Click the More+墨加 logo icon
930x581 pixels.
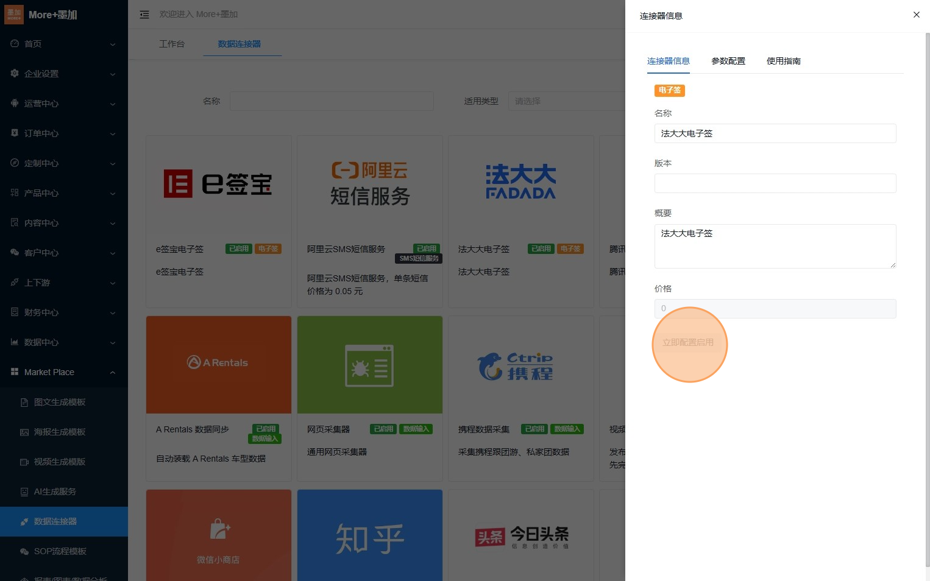point(14,15)
